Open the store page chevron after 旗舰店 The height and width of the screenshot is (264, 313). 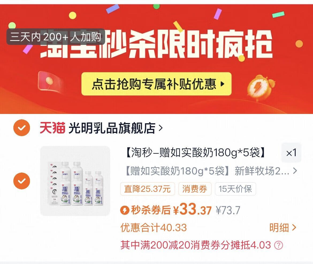click(x=161, y=128)
